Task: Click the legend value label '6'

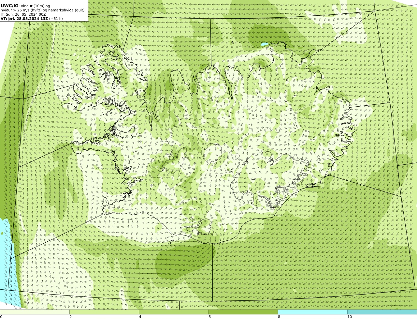Action: tap(209, 317)
